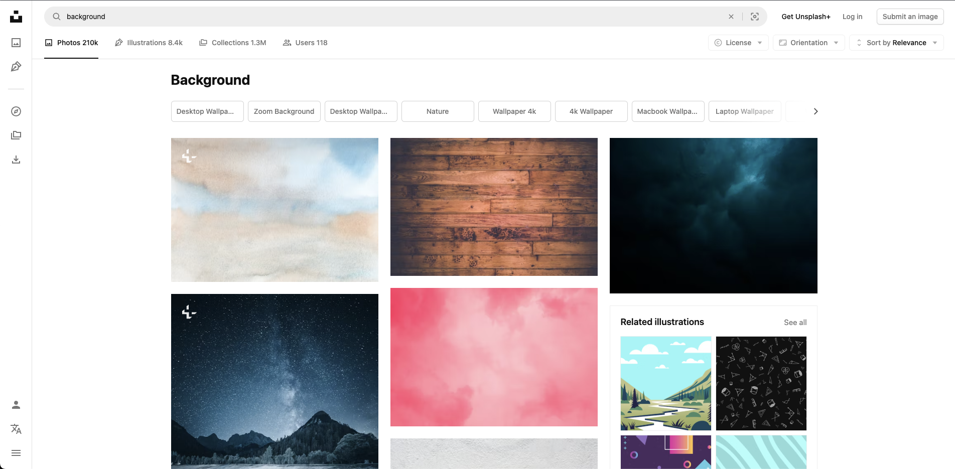
Task: Open the profile person icon in the sidebar
Action: pyautogui.click(x=16, y=405)
